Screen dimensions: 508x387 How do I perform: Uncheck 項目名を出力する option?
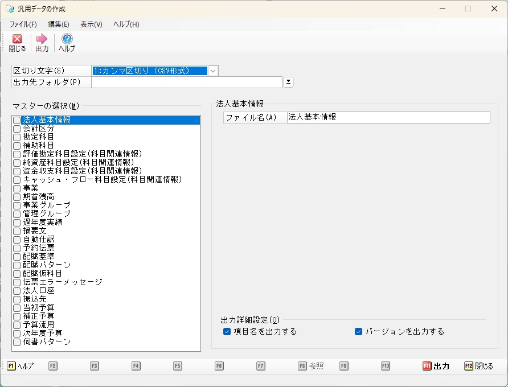point(228,331)
